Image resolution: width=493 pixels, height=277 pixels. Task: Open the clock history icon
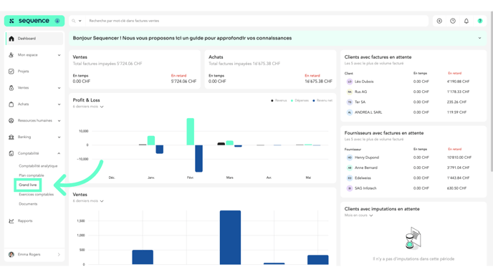point(453,21)
